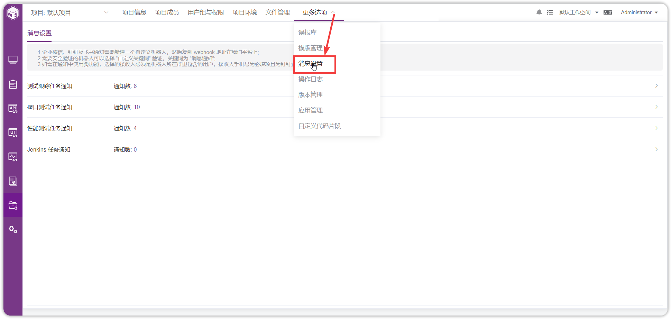The width and height of the screenshot is (671, 319).
Task: Click the 通知数: 8 value
Action: 125,86
